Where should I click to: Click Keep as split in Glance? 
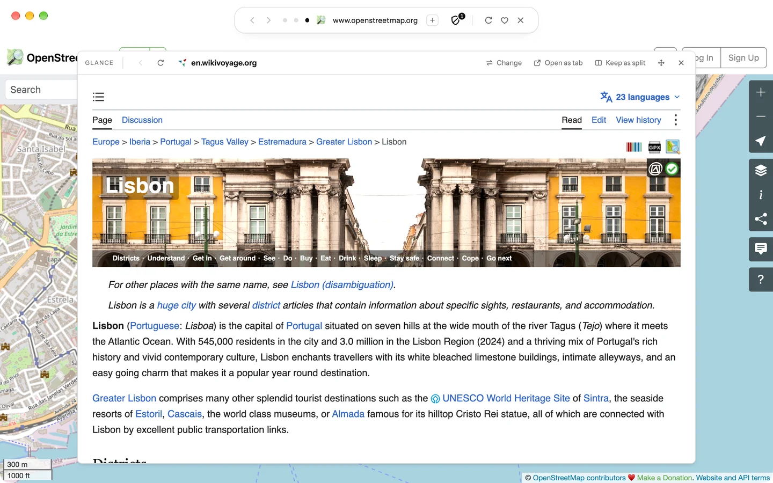(x=620, y=63)
